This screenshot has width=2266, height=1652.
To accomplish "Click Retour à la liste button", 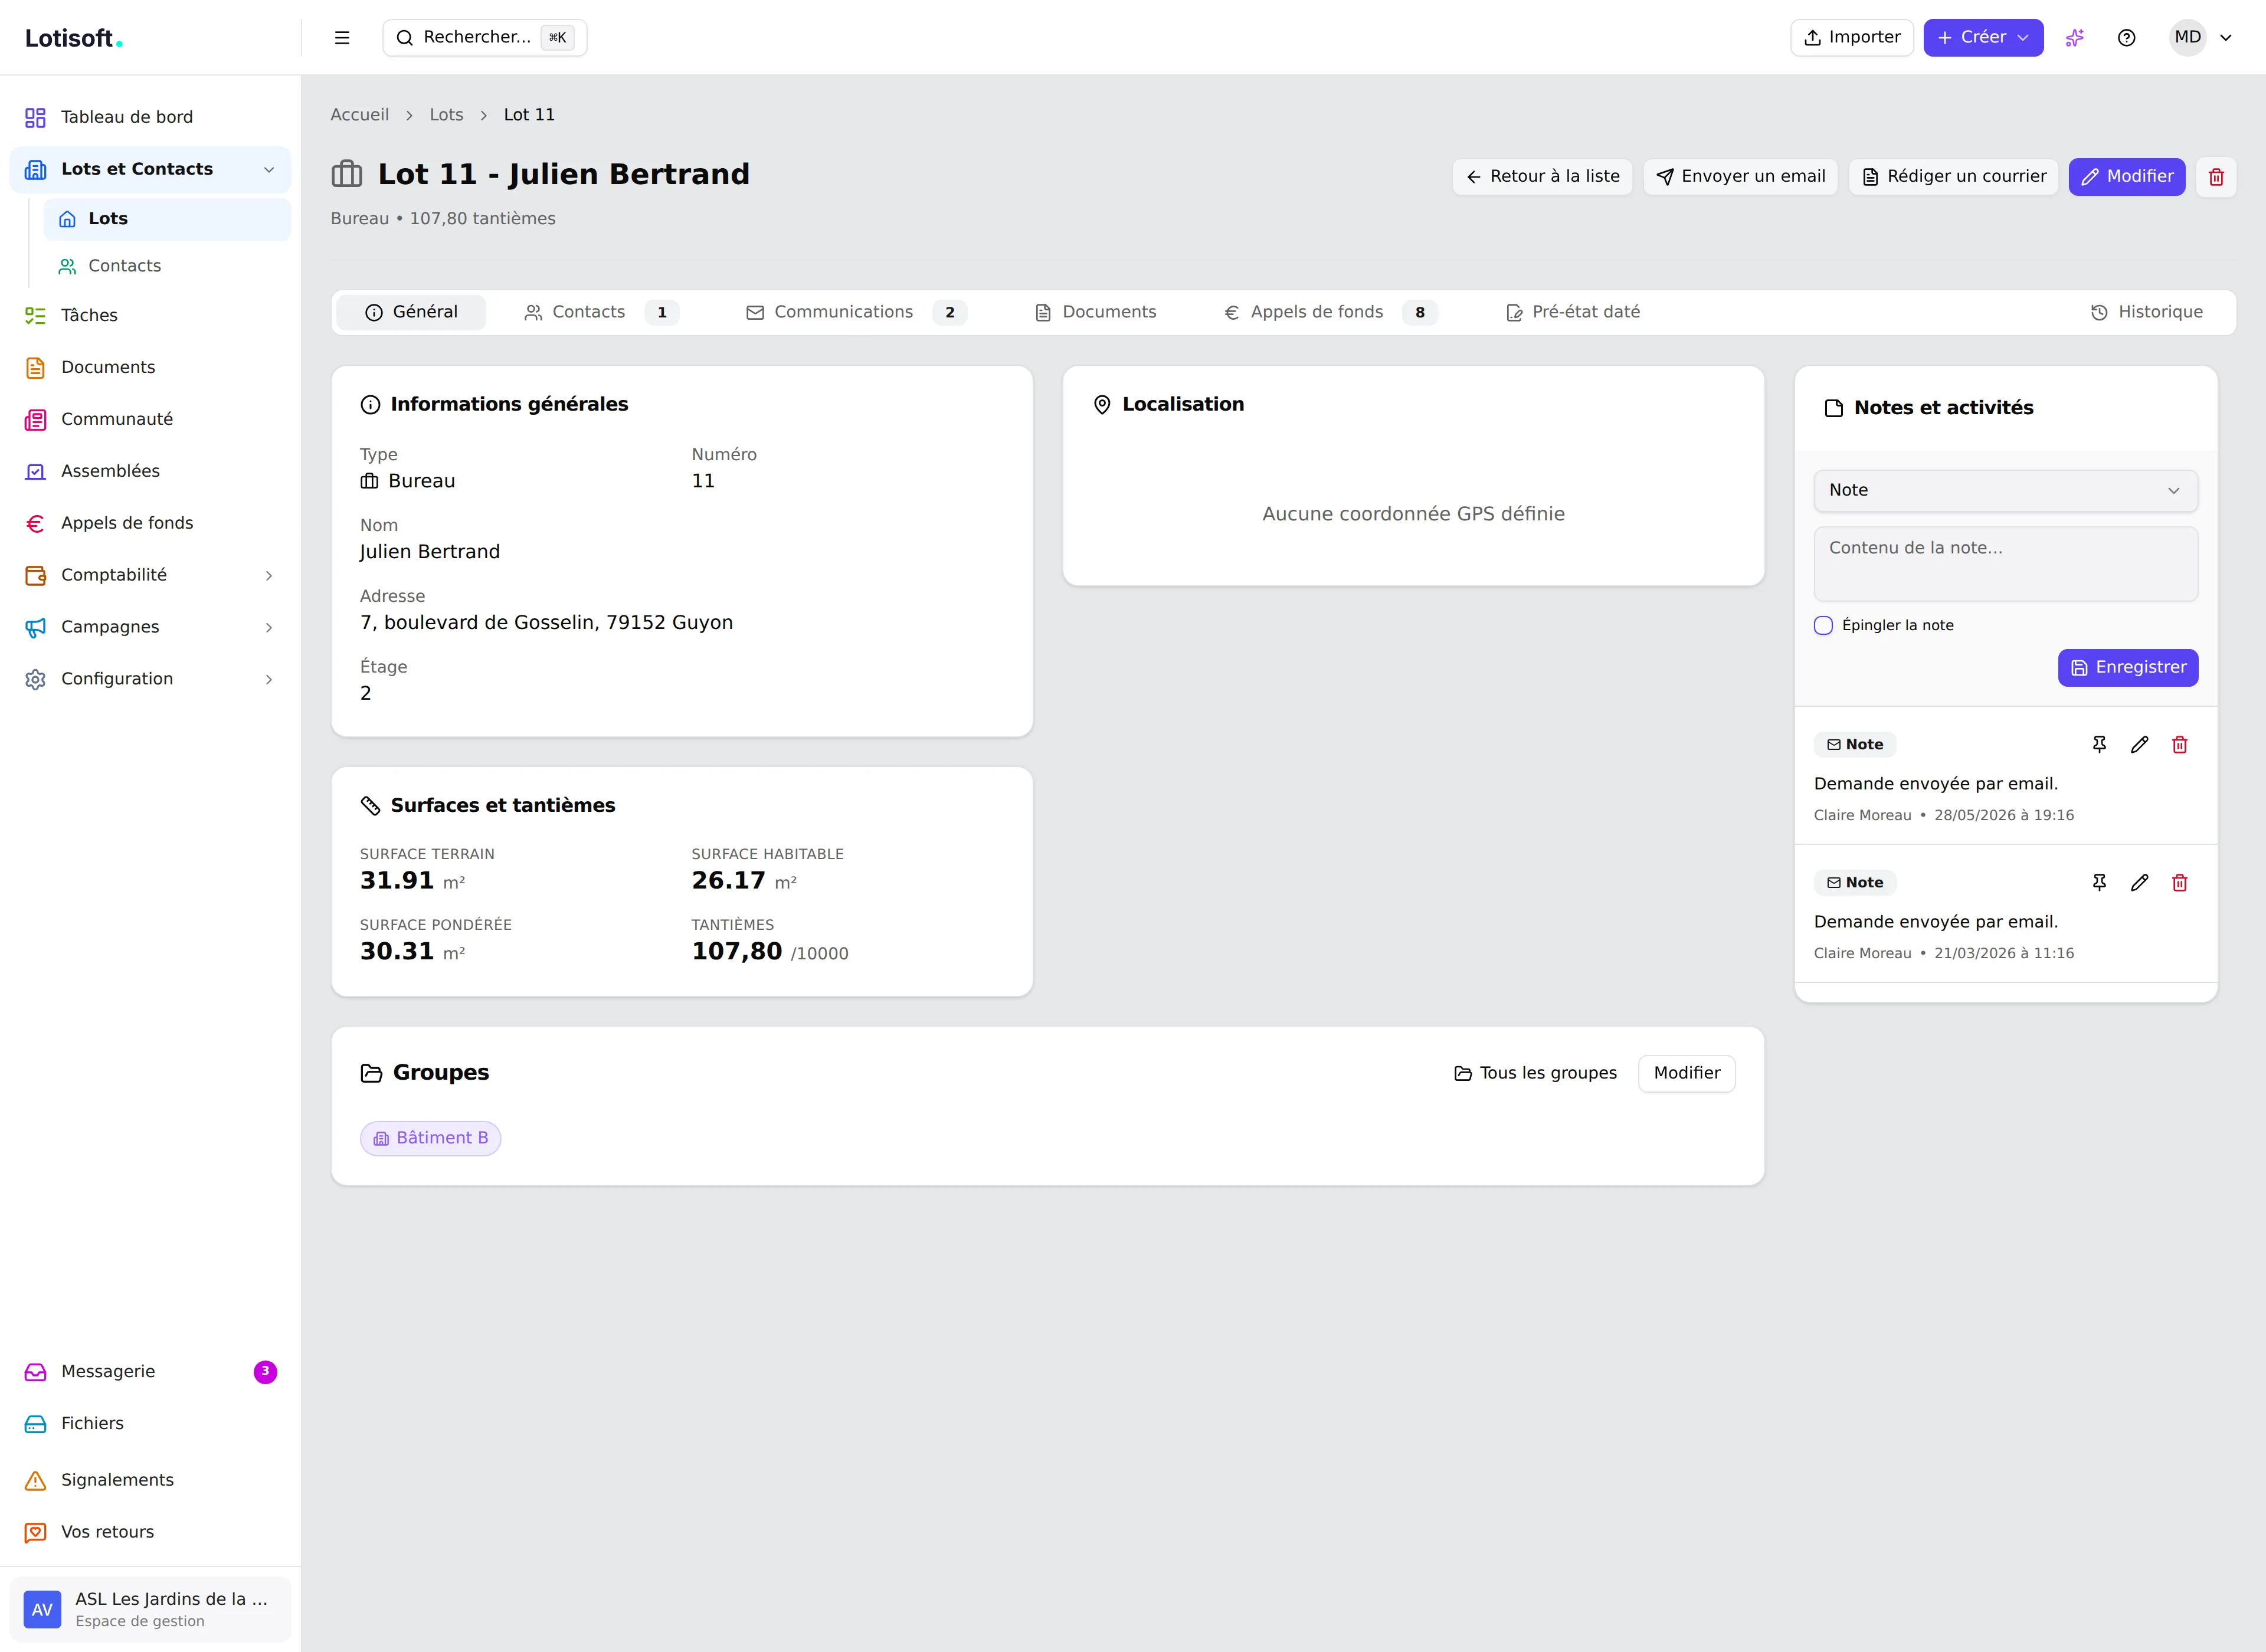I will coord(1542,177).
